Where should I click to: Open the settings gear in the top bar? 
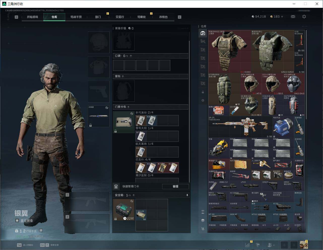tap(304, 17)
